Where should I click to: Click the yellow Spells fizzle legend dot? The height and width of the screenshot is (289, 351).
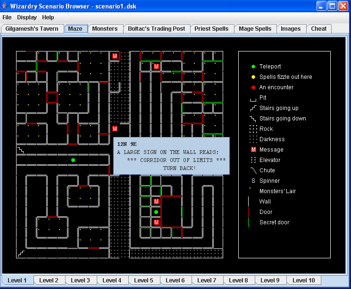[x=253, y=77]
